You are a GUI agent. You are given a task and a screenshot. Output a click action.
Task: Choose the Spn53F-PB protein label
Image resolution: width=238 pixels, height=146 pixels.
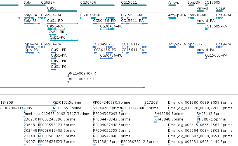(197, 44)
